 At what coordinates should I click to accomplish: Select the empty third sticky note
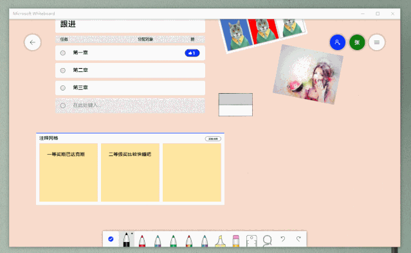[x=192, y=173]
